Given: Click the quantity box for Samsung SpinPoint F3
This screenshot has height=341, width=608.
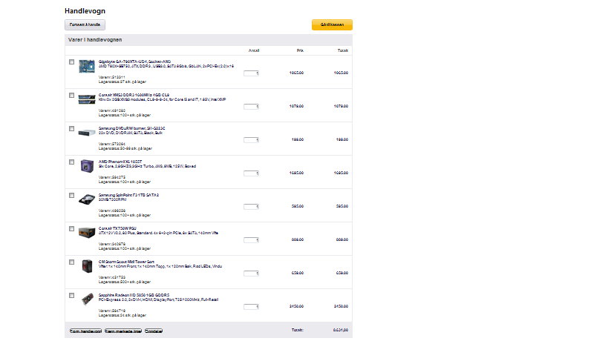Looking at the screenshot, I should click(251, 207).
